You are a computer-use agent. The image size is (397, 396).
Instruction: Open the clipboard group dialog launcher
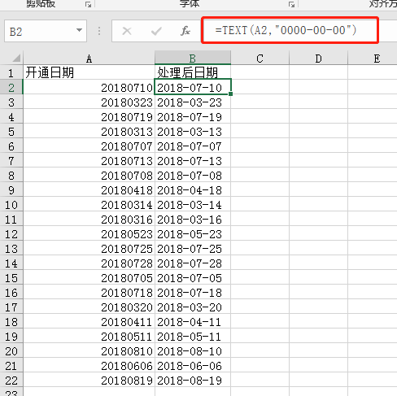pos(88,4)
